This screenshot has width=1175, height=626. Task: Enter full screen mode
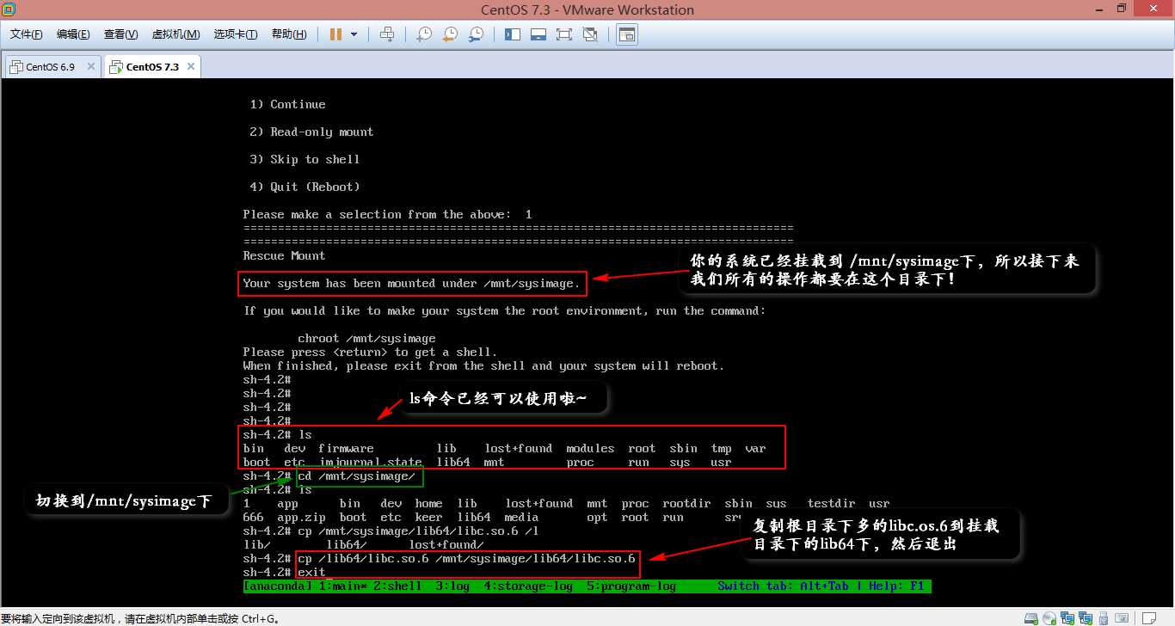click(x=564, y=34)
